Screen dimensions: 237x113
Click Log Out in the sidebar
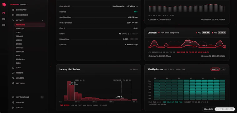20,108
